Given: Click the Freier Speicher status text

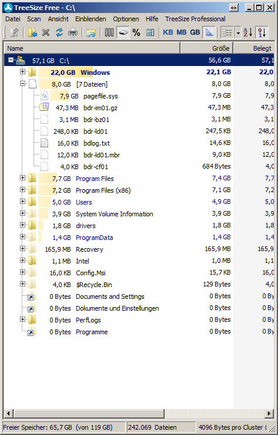Looking at the screenshot, I should click(58, 427).
